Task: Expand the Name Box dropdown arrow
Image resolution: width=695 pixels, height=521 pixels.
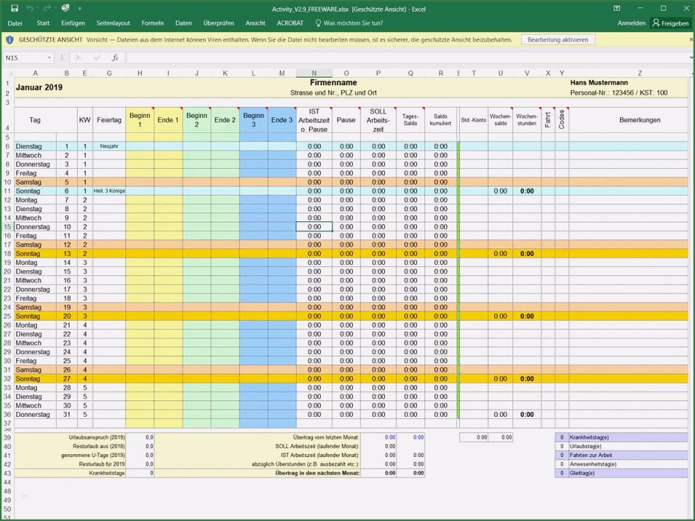Action: (50, 58)
